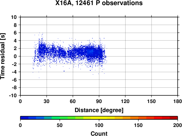This screenshot has height=136, width=182.
Task: Click the dark red end of colorbar
Action: pyautogui.click(x=174, y=118)
